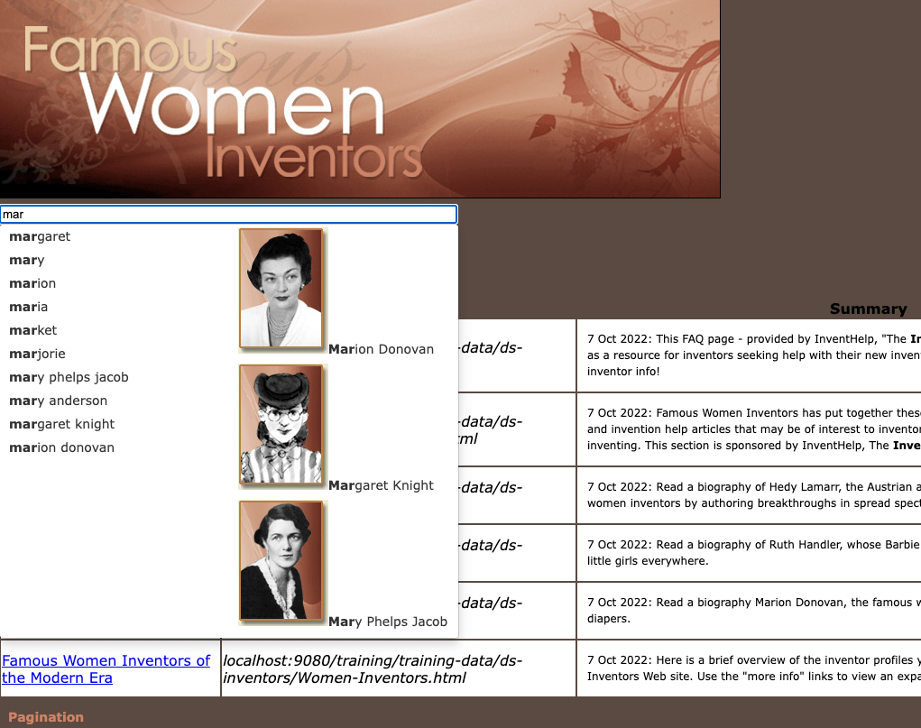Click the Summary column header
Viewport: 921px width, 728px height.
click(868, 309)
